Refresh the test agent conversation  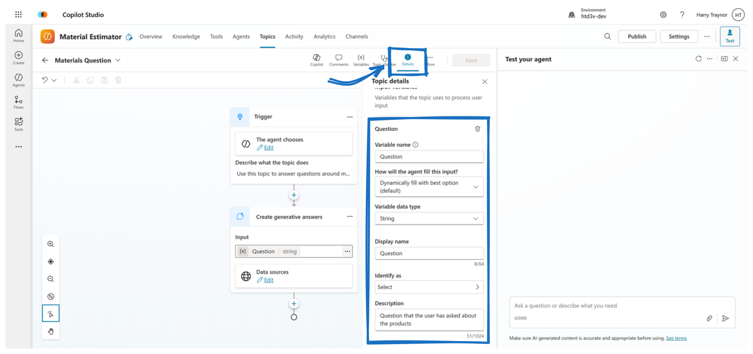coord(698,59)
